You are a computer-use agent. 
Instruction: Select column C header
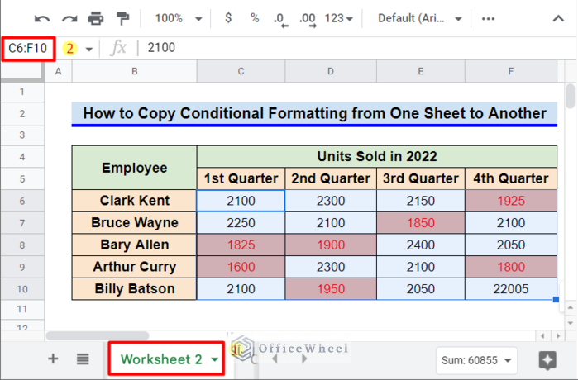pos(241,72)
